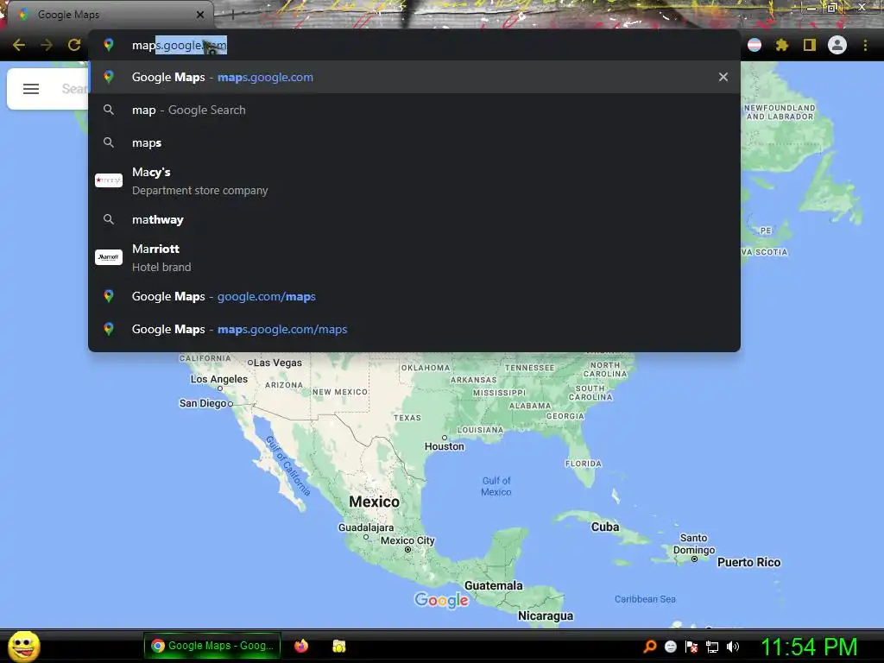This screenshot has width=884, height=663.
Task: Click the Google Maps search box
Action: point(74,89)
